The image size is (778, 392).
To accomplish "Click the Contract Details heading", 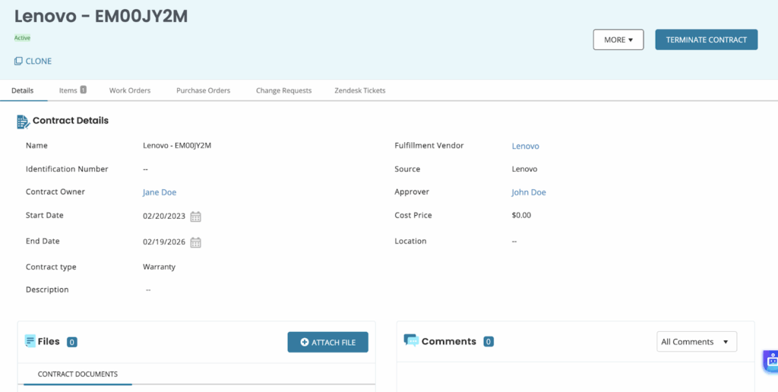I will coord(71,121).
